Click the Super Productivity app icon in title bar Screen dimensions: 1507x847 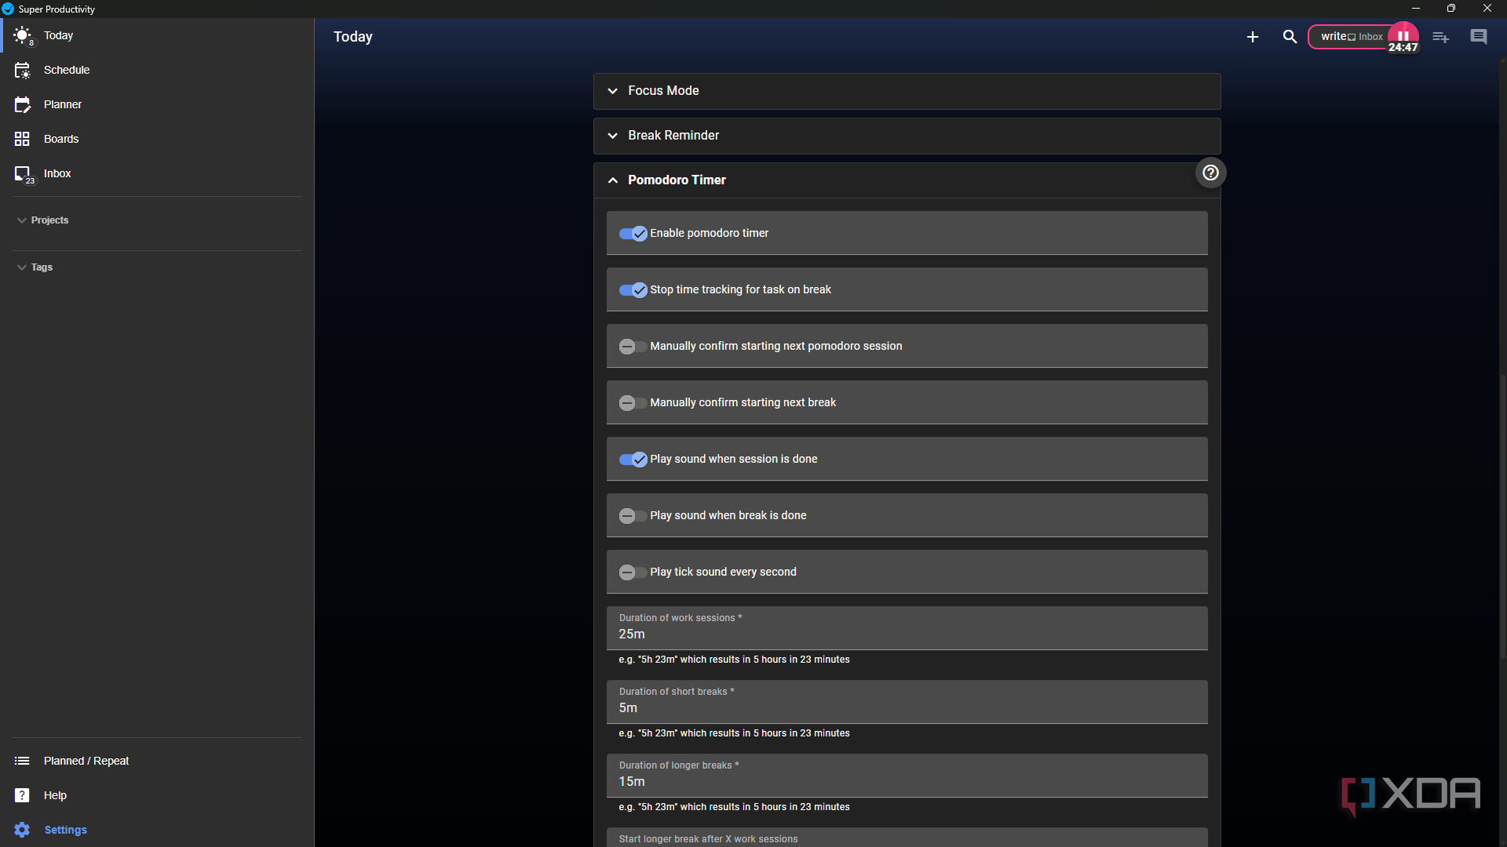point(8,9)
